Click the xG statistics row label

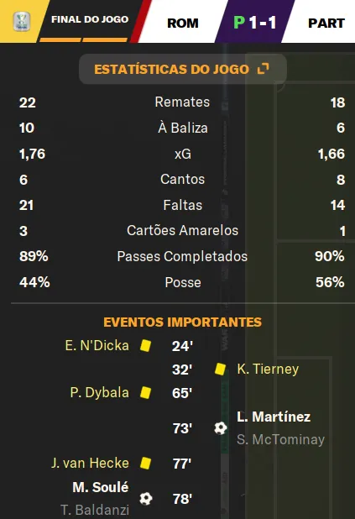click(183, 154)
